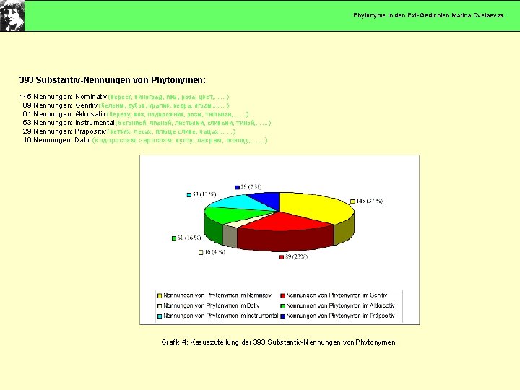Screen dimensions: 520x390
Task: Click legend text 'Nennungen von Phytonymen im Präpositiv'
Action: (341, 316)
